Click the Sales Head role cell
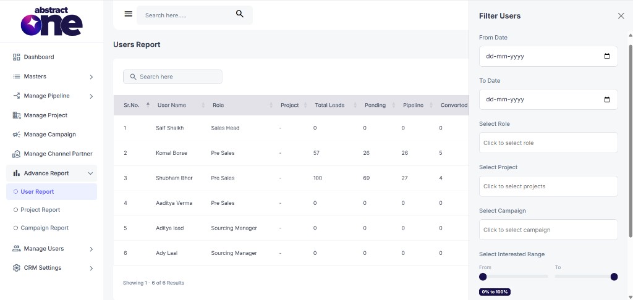The width and height of the screenshot is (633, 300). 225,128
